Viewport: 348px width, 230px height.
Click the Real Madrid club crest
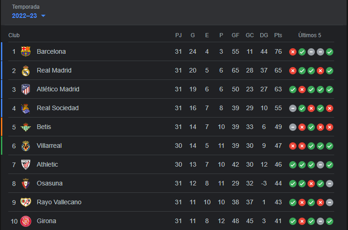pos(26,71)
